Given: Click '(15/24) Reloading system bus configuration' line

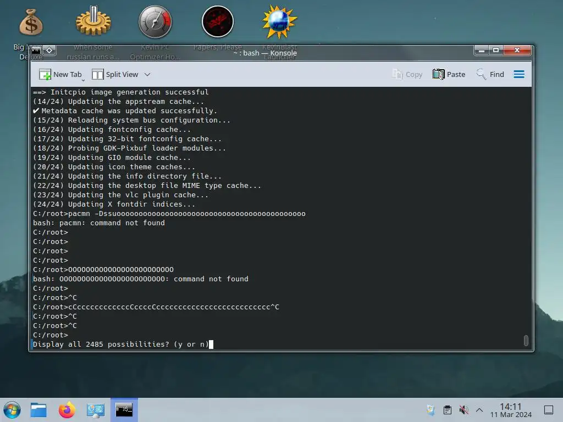Looking at the screenshot, I should click(x=131, y=120).
